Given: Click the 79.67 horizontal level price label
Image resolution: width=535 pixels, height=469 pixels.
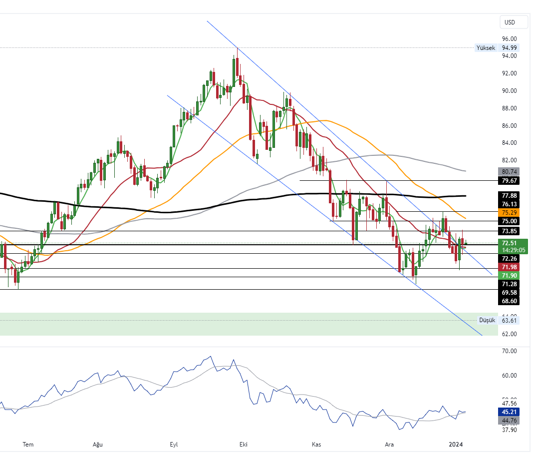Looking at the screenshot, I should [509, 180].
